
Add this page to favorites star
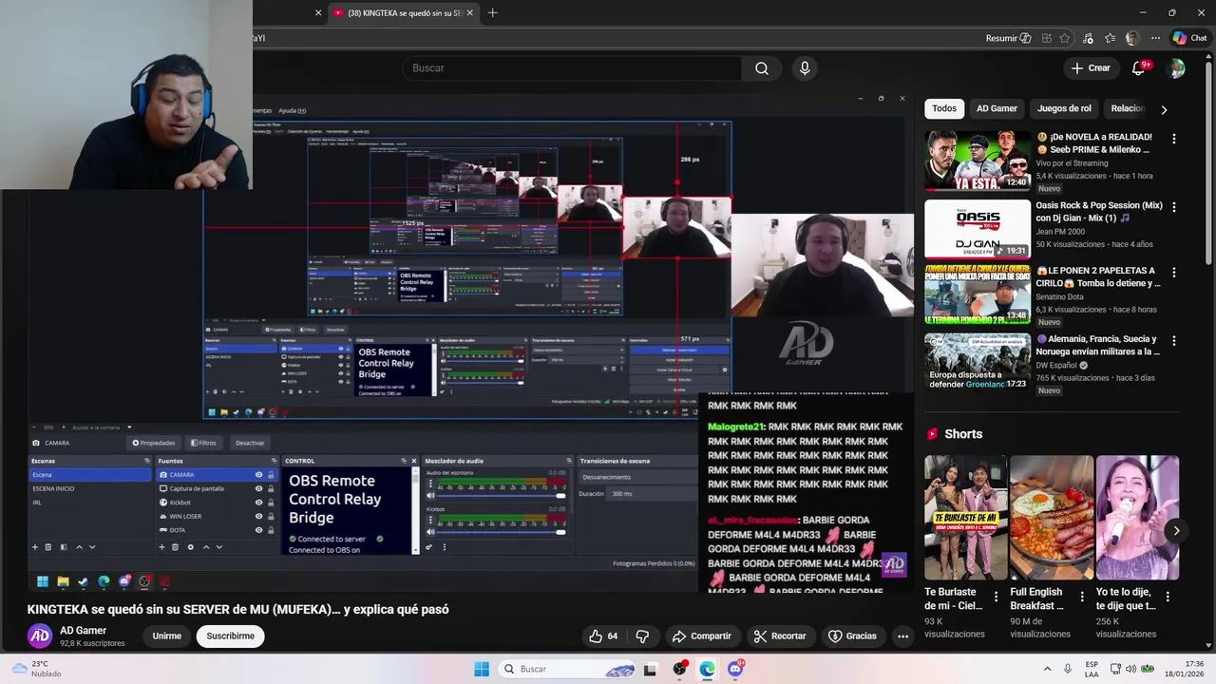click(x=1065, y=38)
